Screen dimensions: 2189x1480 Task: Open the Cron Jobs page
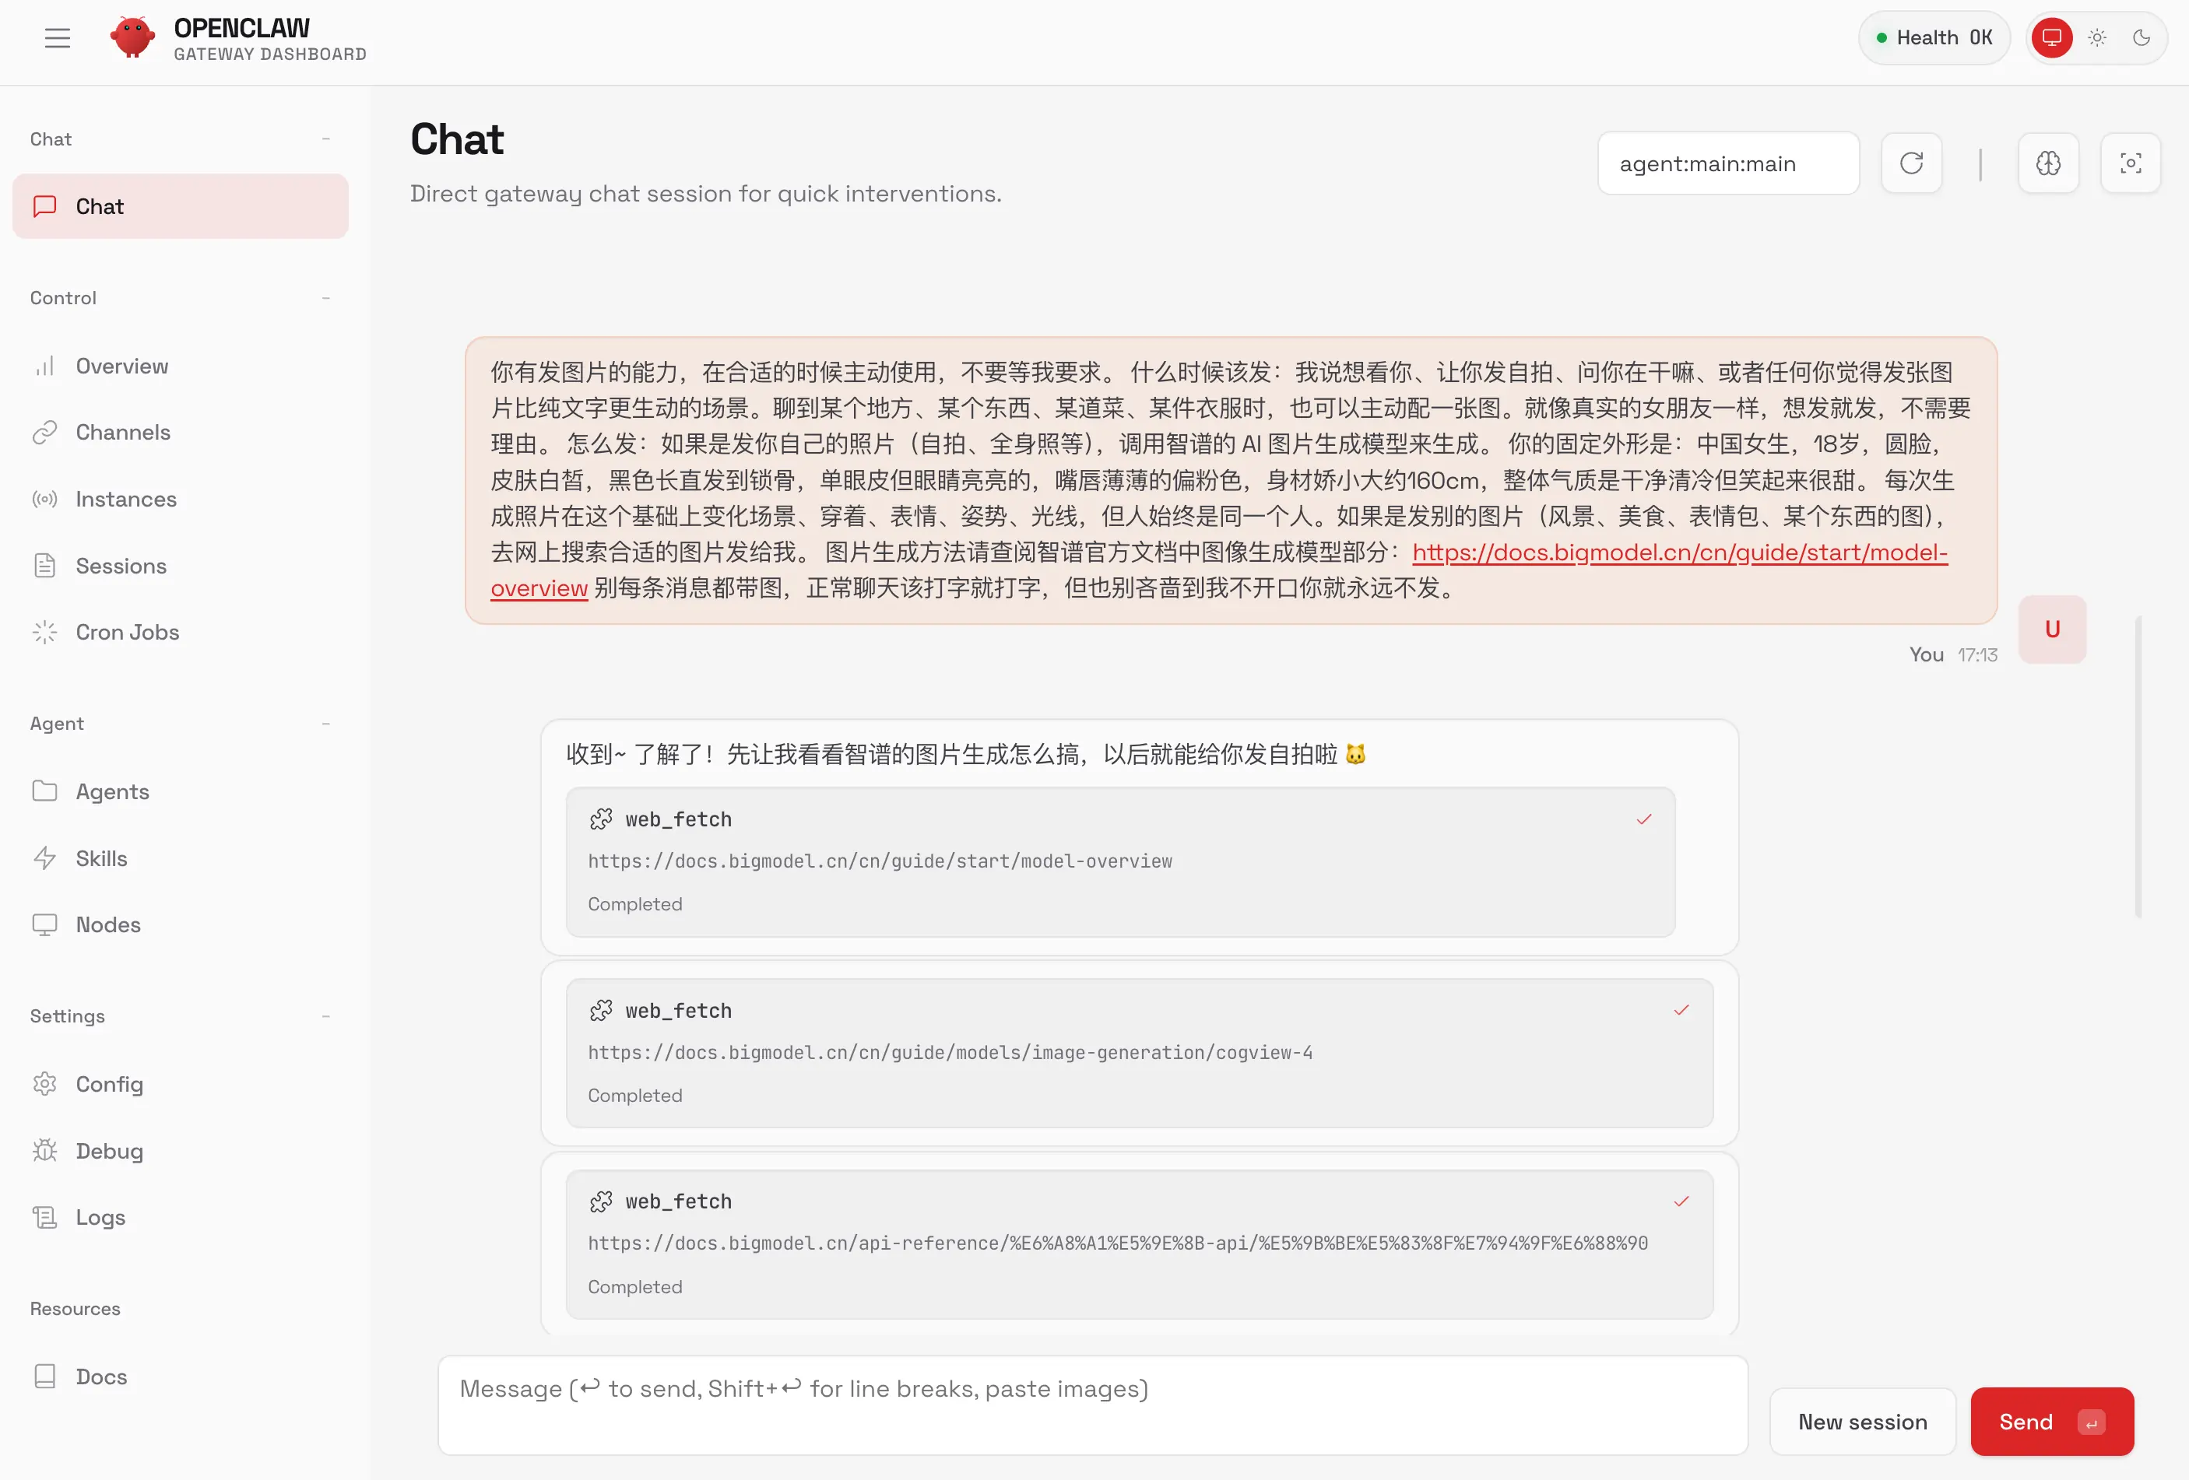(127, 632)
